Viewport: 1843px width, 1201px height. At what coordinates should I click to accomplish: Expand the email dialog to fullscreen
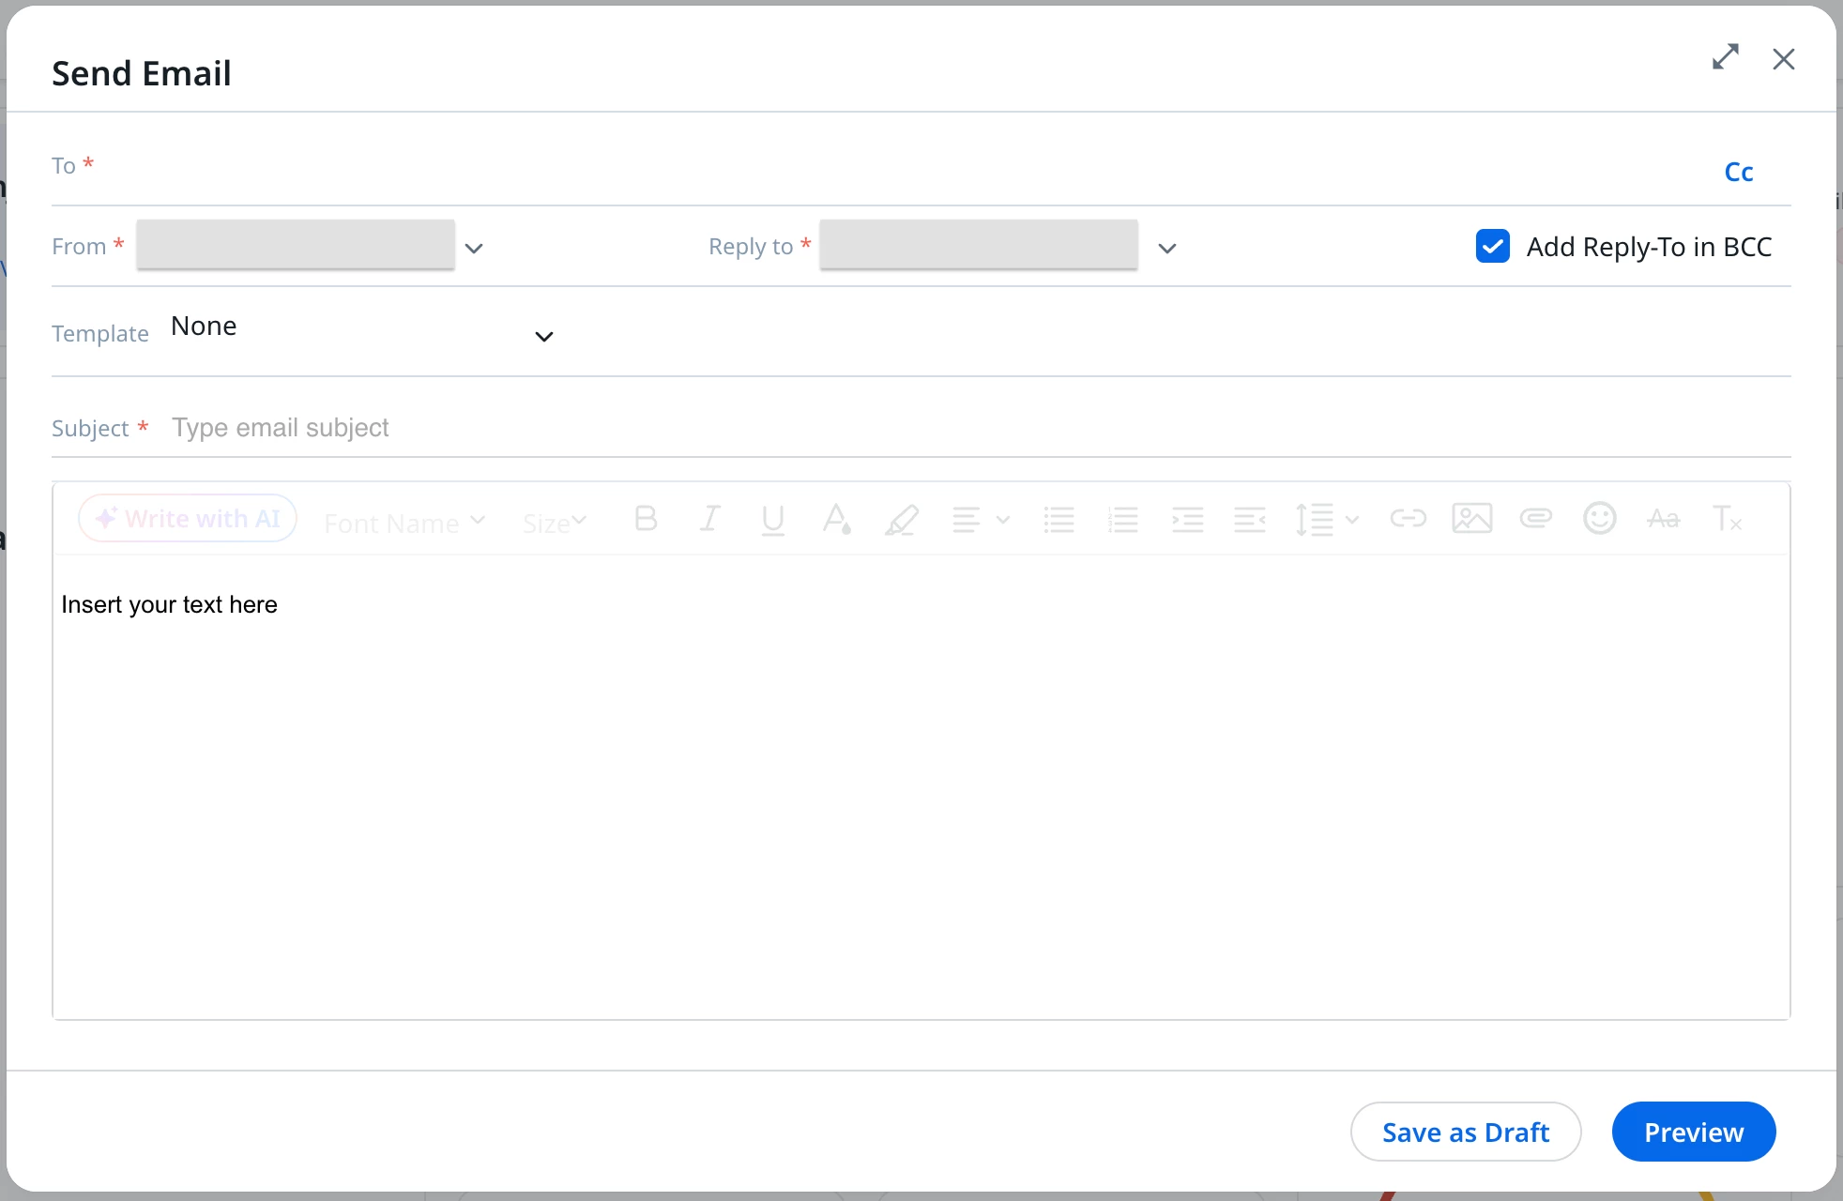click(x=1725, y=58)
